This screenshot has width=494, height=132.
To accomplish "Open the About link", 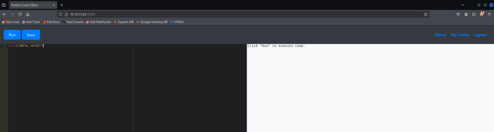I will tap(440, 35).
